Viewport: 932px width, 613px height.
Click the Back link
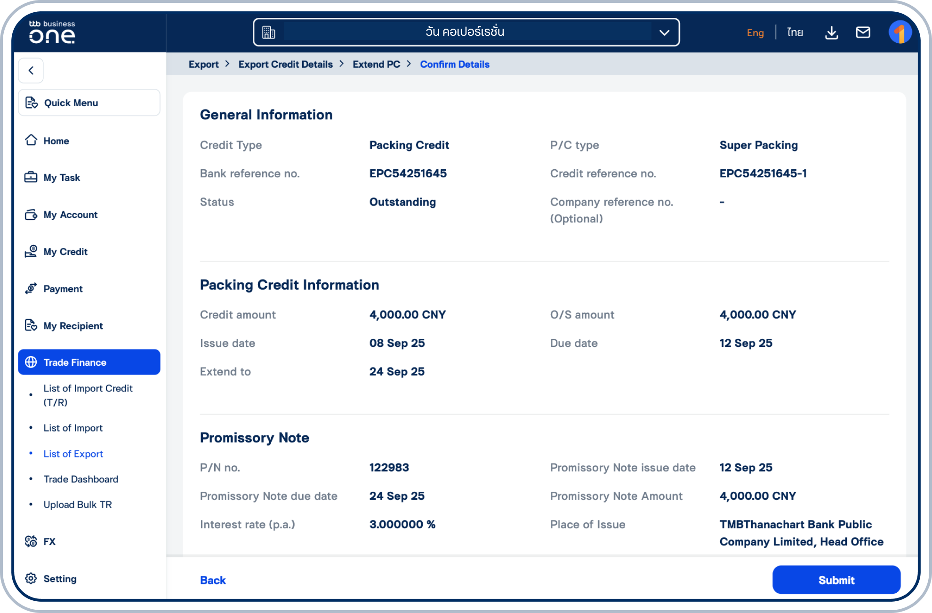(x=213, y=580)
